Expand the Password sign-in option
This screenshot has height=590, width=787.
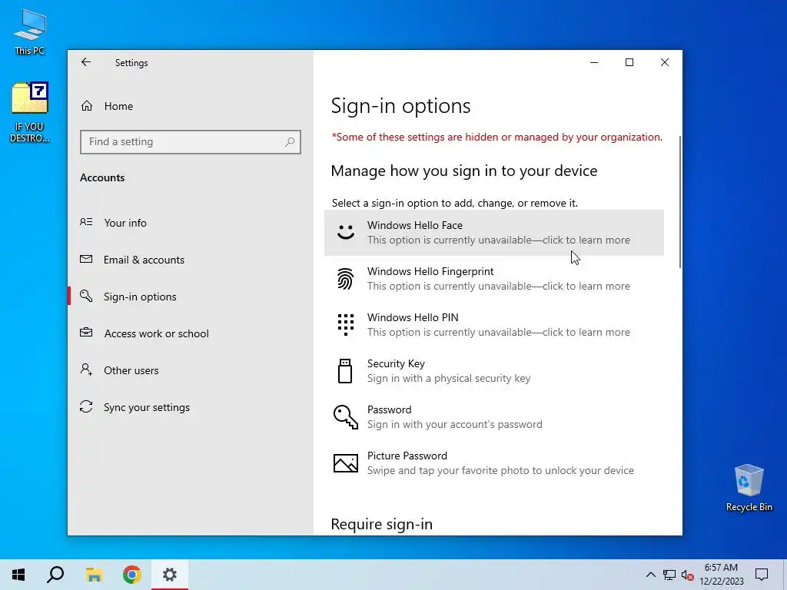pos(494,417)
